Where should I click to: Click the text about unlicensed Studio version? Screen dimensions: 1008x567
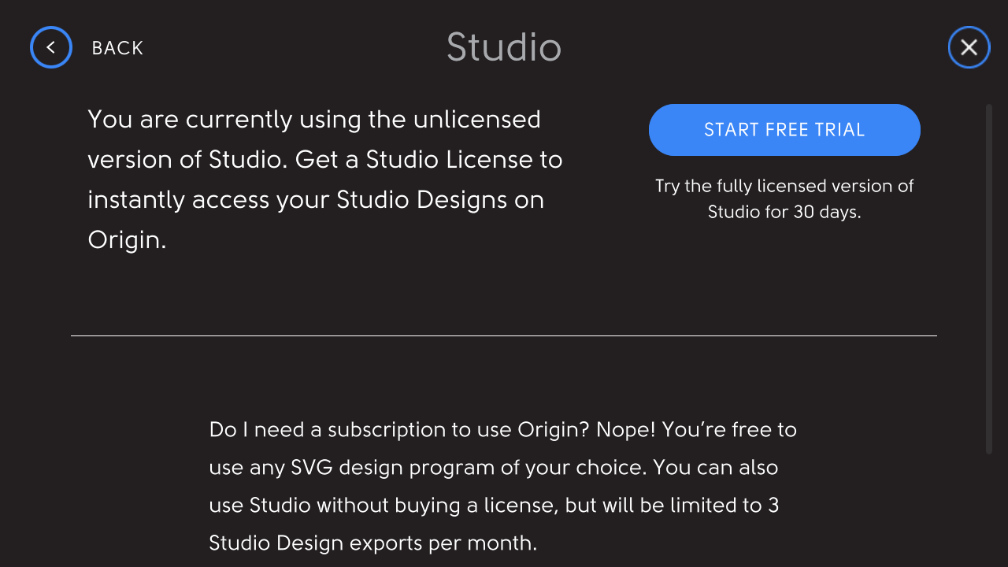[324, 180]
